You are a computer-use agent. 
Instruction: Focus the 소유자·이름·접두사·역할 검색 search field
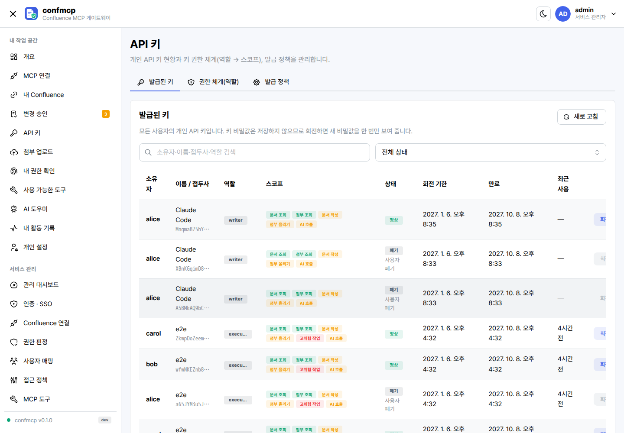(x=254, y=152)
